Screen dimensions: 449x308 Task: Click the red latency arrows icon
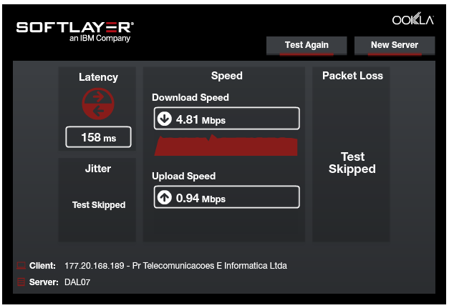coord(97,104)
